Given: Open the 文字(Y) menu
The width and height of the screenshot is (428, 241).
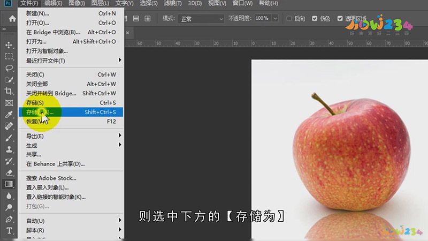Looking at the screenshot, I should point(124,3).
